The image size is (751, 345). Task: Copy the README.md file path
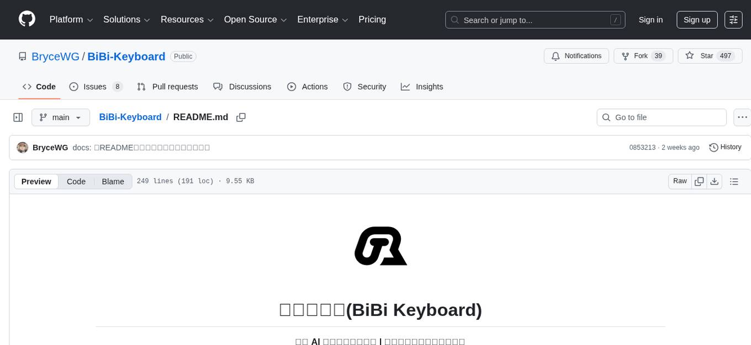[x=241, y=117]
